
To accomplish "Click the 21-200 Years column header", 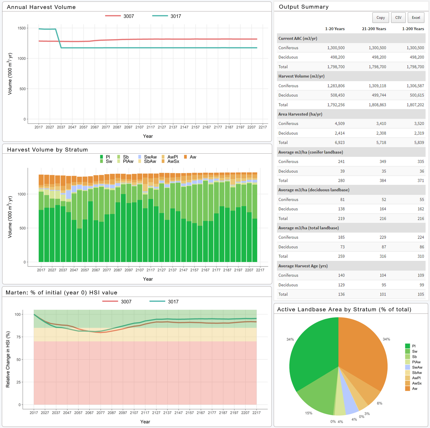I will 374,29.
